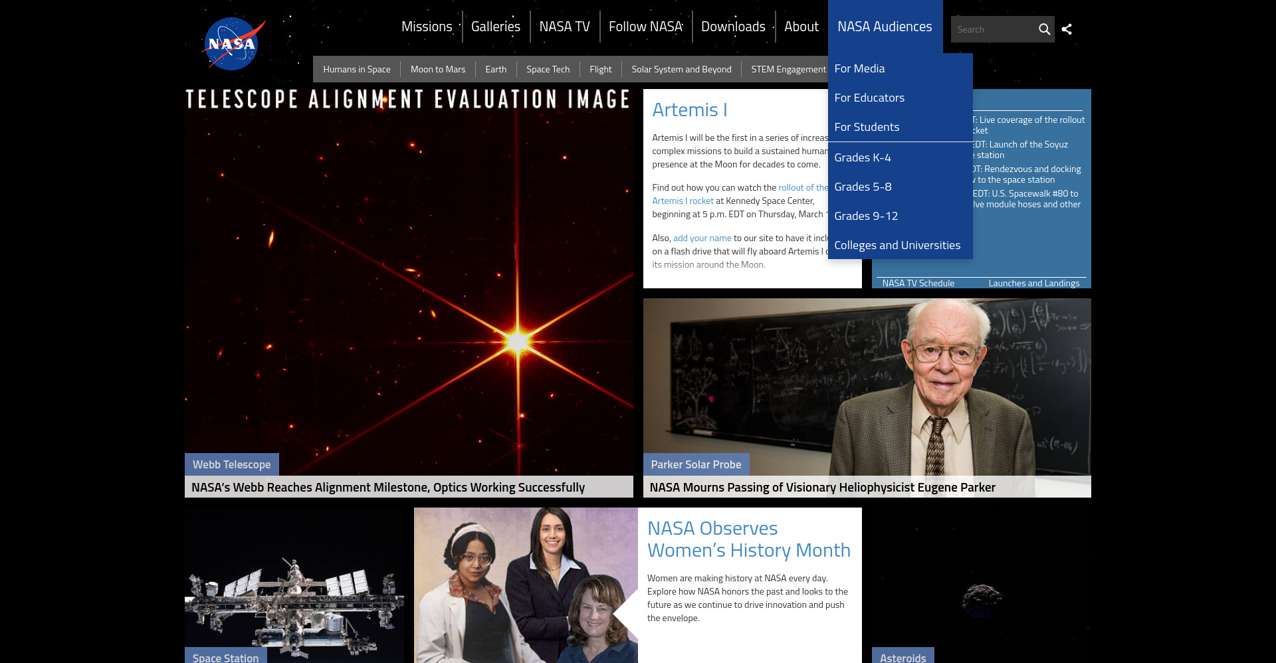
Task: Open Webb alignment milestone headline
Action: (388, 487)
